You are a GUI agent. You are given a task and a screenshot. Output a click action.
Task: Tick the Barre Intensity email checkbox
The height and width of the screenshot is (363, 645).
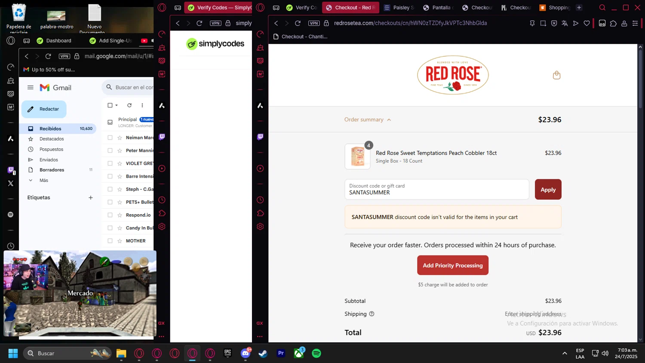[x=110, y=176]
